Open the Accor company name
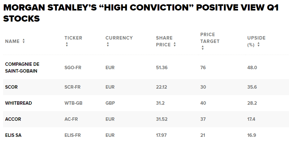The height and width of the screenshot is (147, 289). click(x=13, y=119)
